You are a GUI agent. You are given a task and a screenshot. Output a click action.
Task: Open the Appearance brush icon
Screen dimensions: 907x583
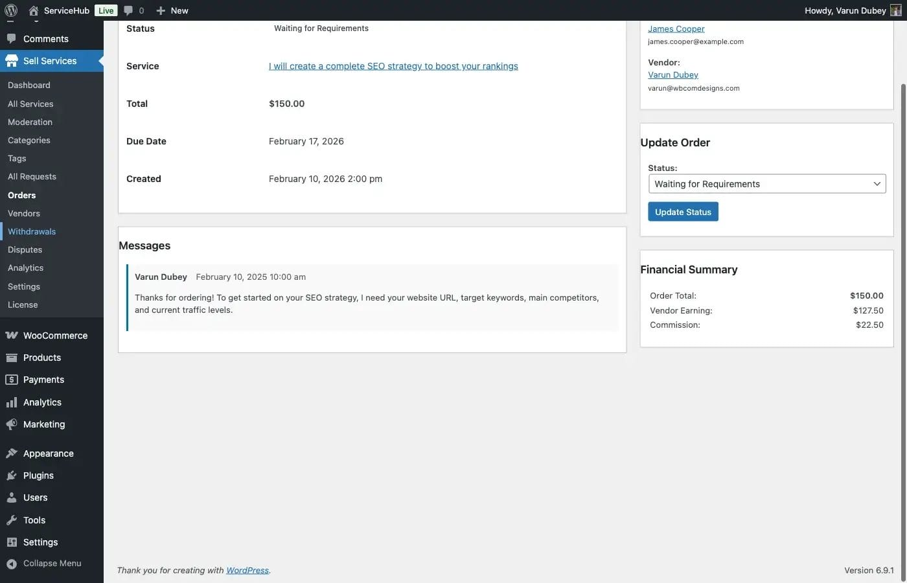pyautogui.click(x=13, y=453)
